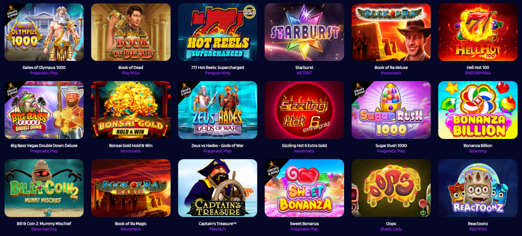Image resolution: width=522 pixels, height=236 pixels.
Task: Click the Drops & Wins badge on Sweet Bonanza
Action: click(x=273, y=167)
